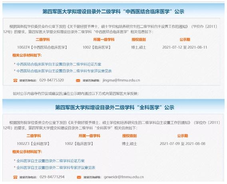Click cell 1002Z3【全科医学】
Image resolution: width=227 pixels, height=184 pixels.
click(x=33, y=144)
